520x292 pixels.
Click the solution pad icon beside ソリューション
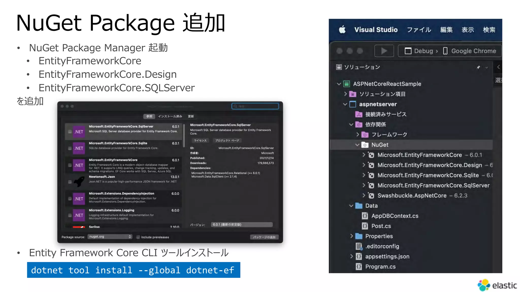(x=339, y=67)
